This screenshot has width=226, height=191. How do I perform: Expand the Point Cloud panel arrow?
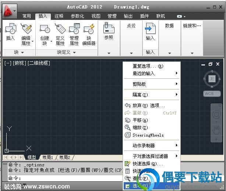tap(131, 53)
